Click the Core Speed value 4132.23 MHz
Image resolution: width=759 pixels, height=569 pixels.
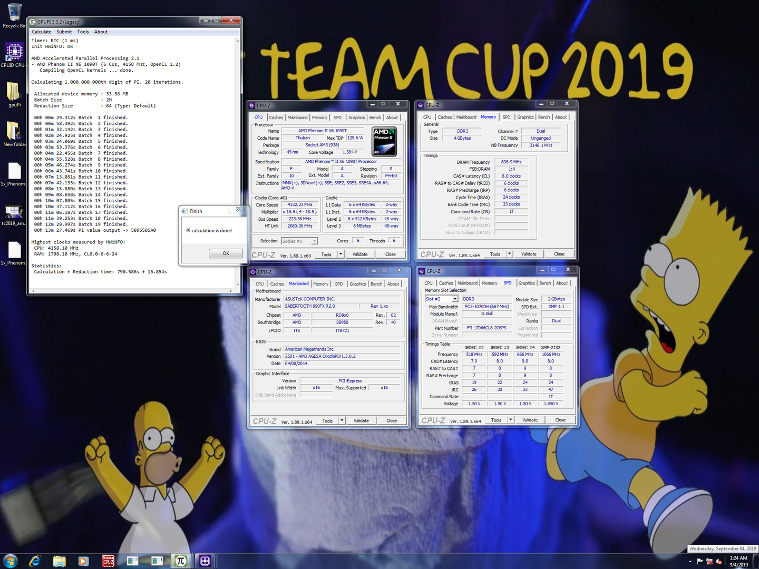(300, 204)
